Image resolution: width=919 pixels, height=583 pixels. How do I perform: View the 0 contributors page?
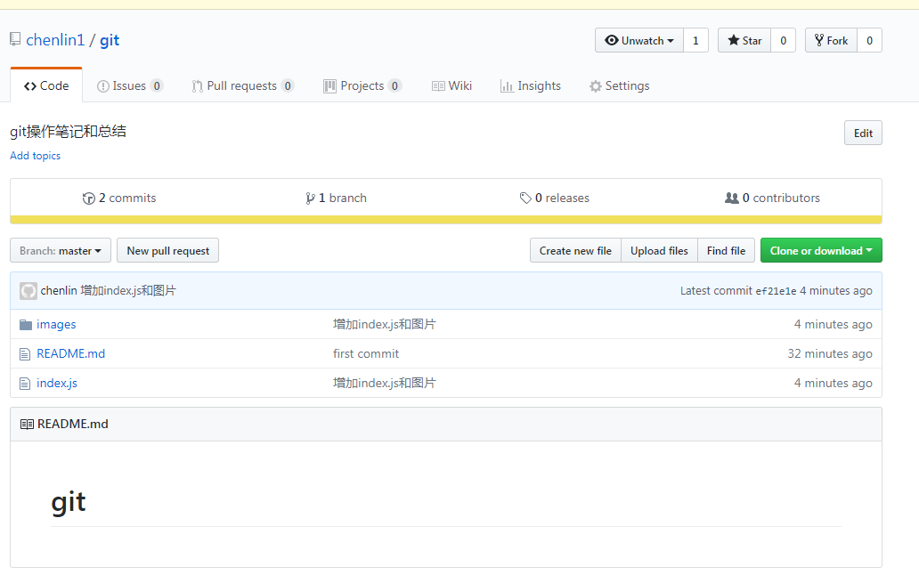point(772,198)
